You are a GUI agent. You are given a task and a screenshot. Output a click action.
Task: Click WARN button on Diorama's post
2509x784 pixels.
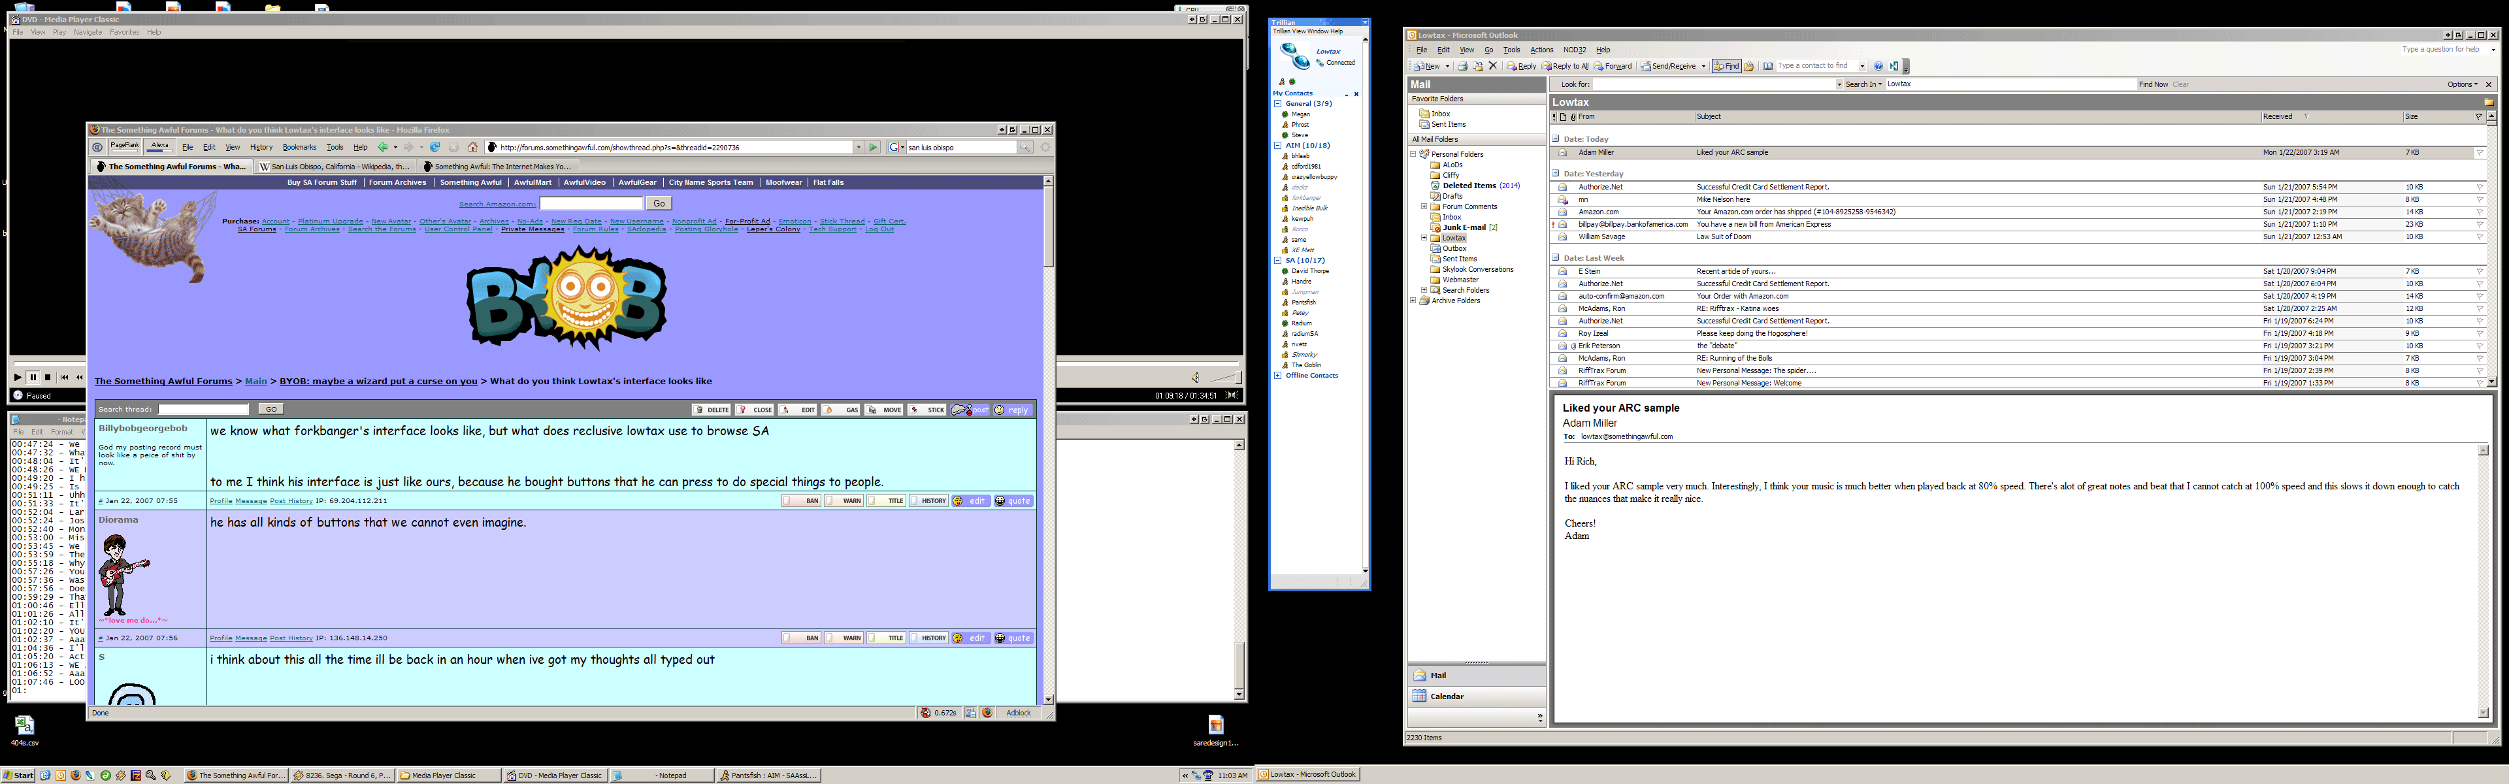(844, 638)
